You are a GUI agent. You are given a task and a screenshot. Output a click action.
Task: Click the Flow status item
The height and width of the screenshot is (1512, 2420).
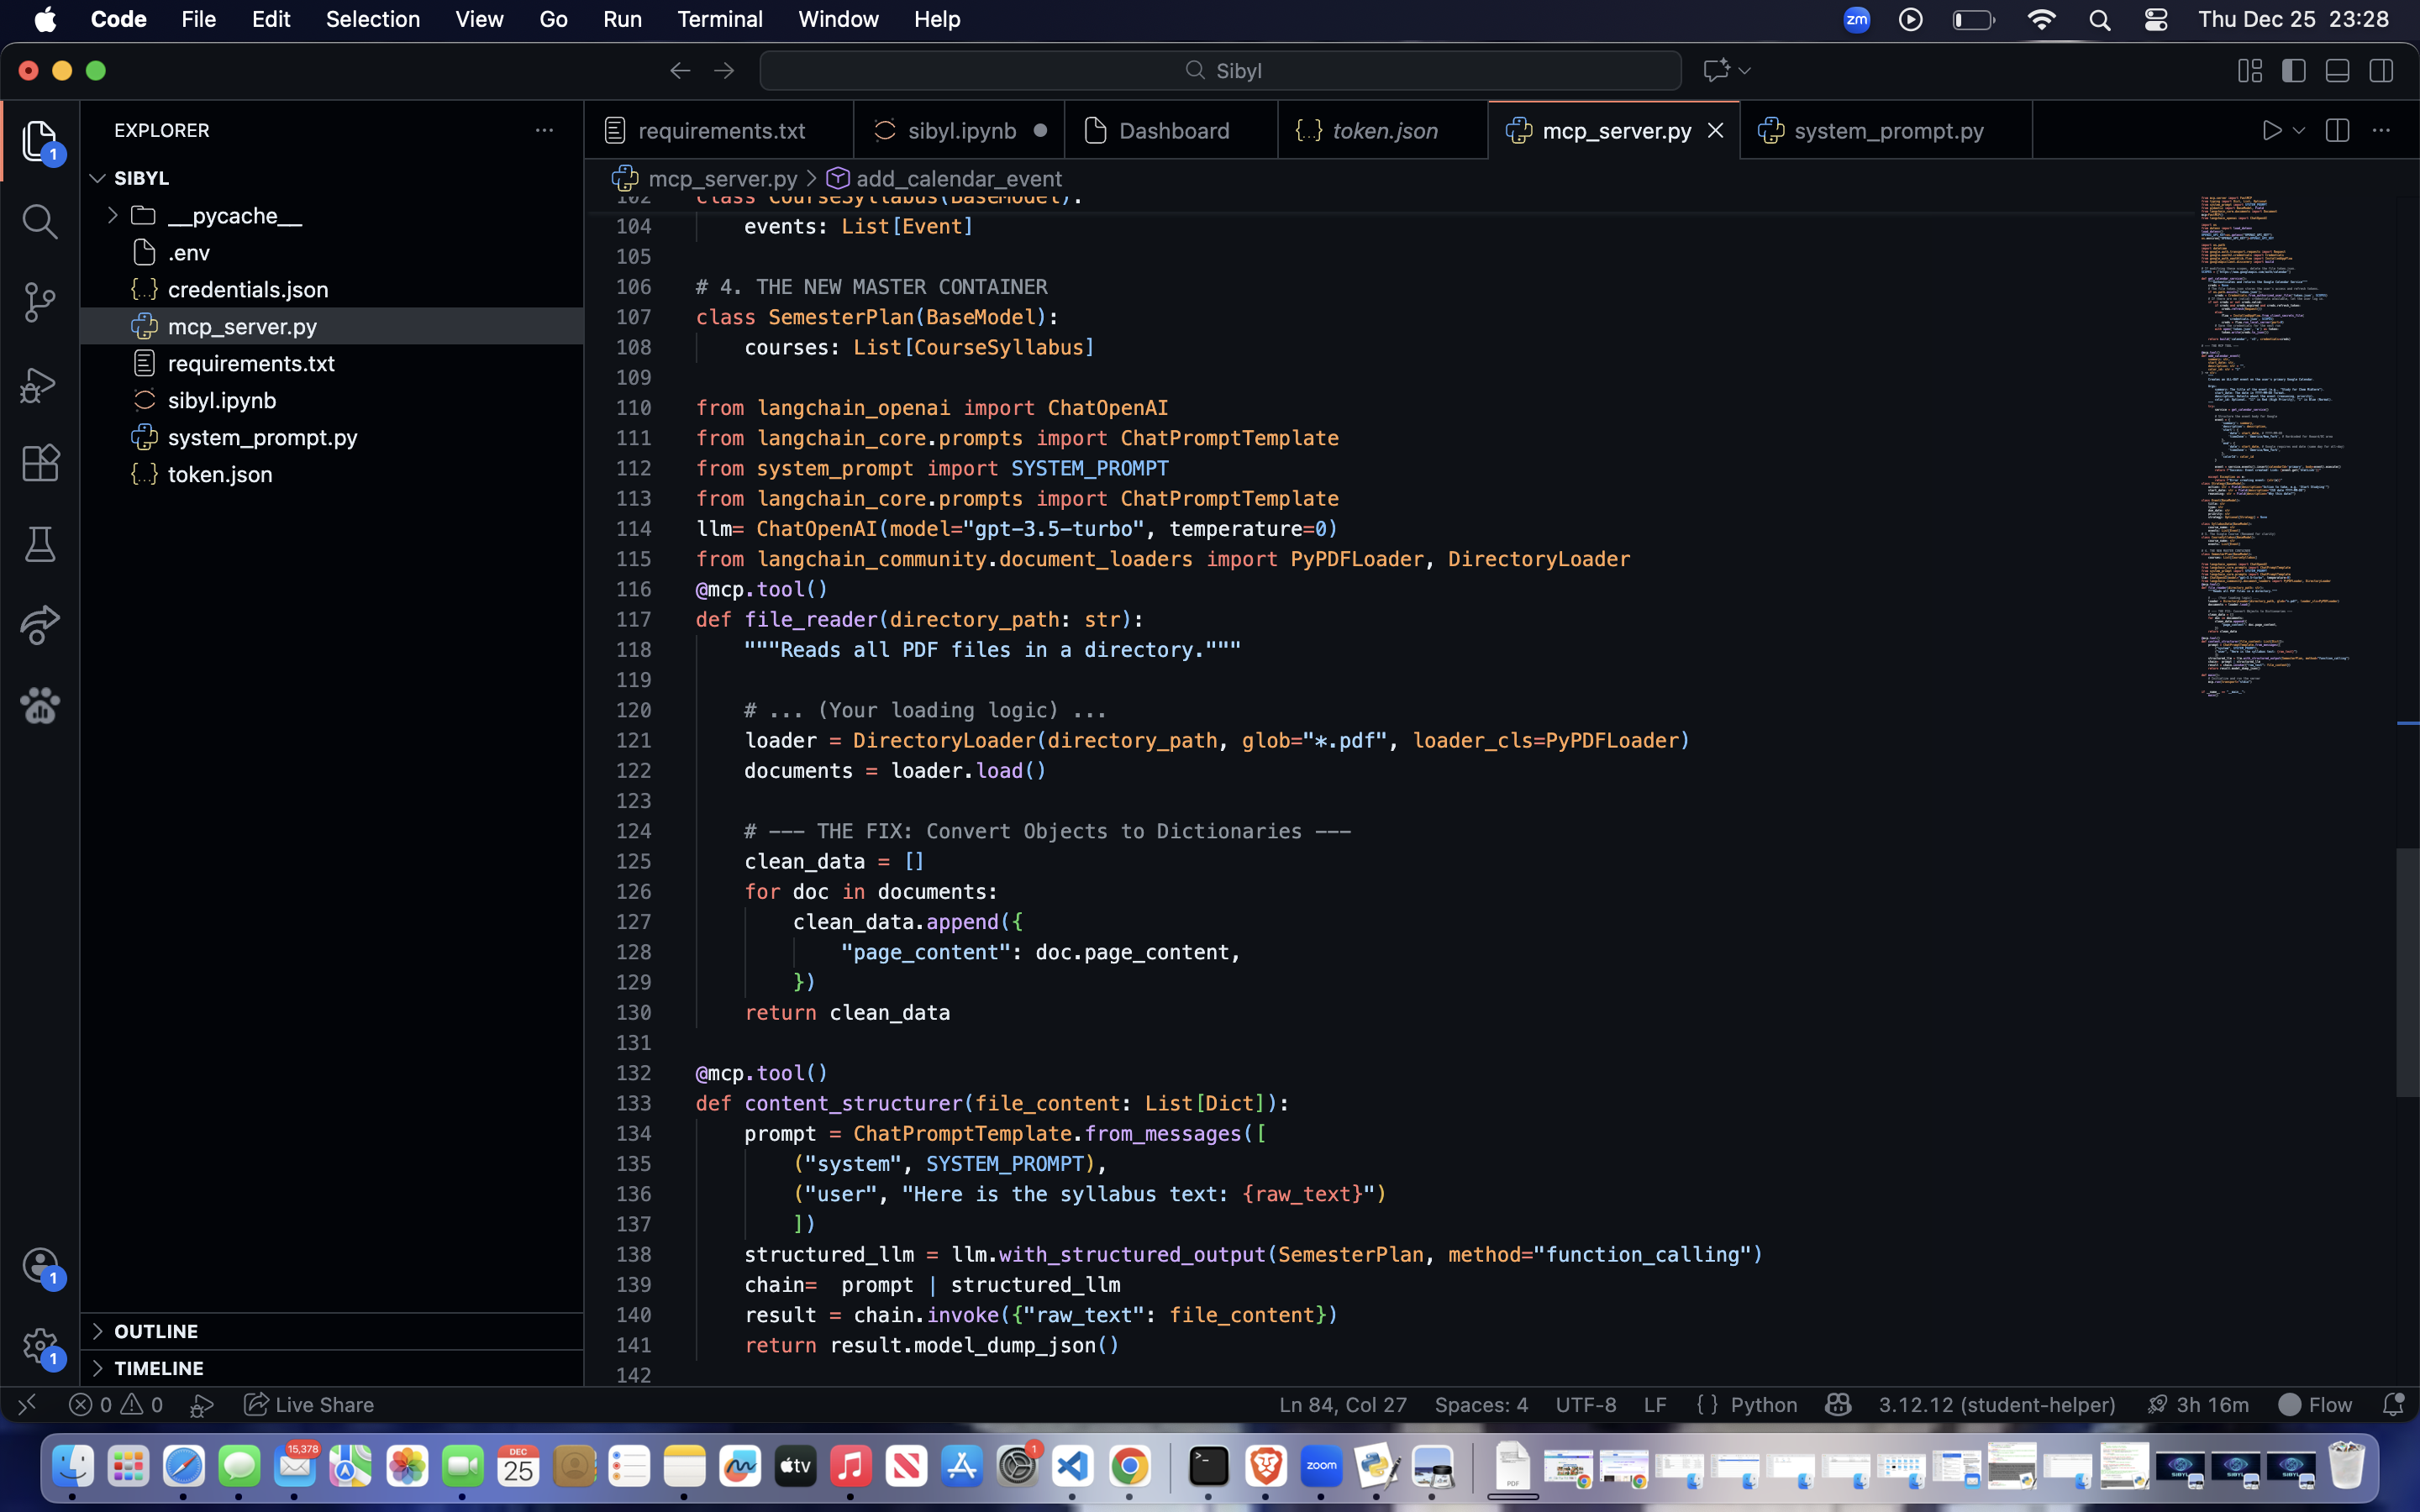[2315, 1404]
